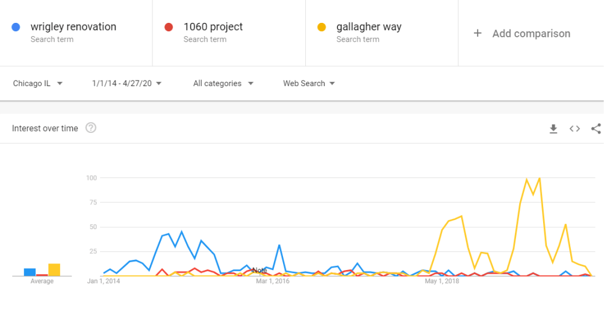Click the Add comparison button

pyautogui.click(x=530, y=34)
